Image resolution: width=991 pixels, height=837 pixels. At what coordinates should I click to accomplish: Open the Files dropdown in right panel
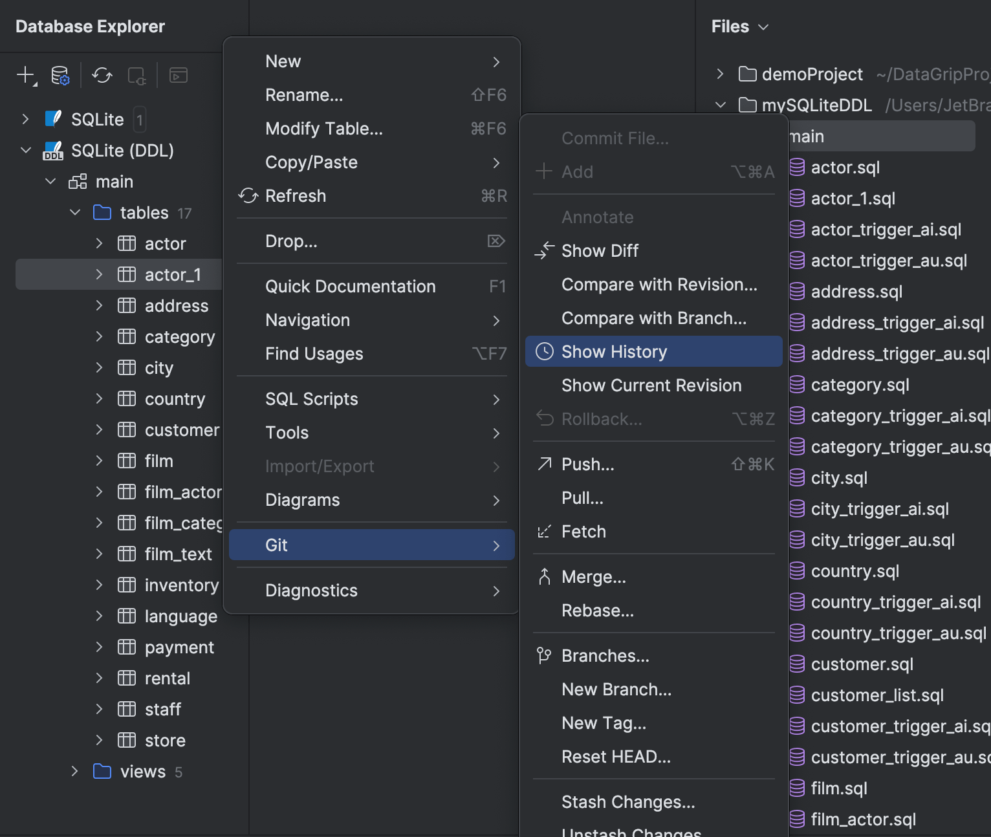tap(763, 27)
